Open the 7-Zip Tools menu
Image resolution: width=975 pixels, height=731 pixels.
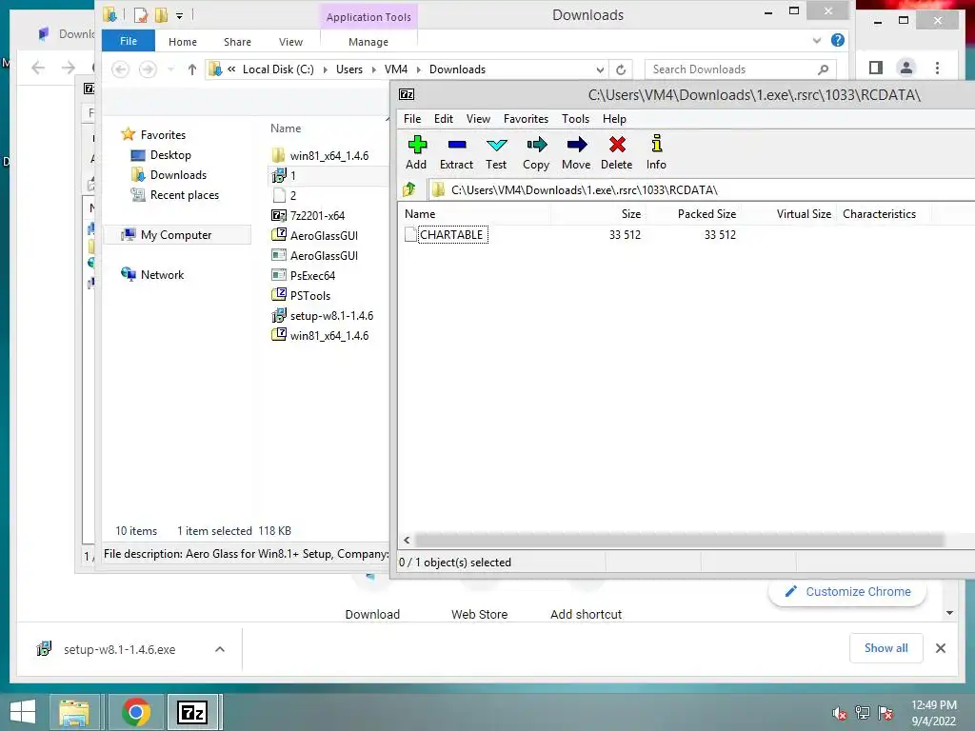point(575,119)
